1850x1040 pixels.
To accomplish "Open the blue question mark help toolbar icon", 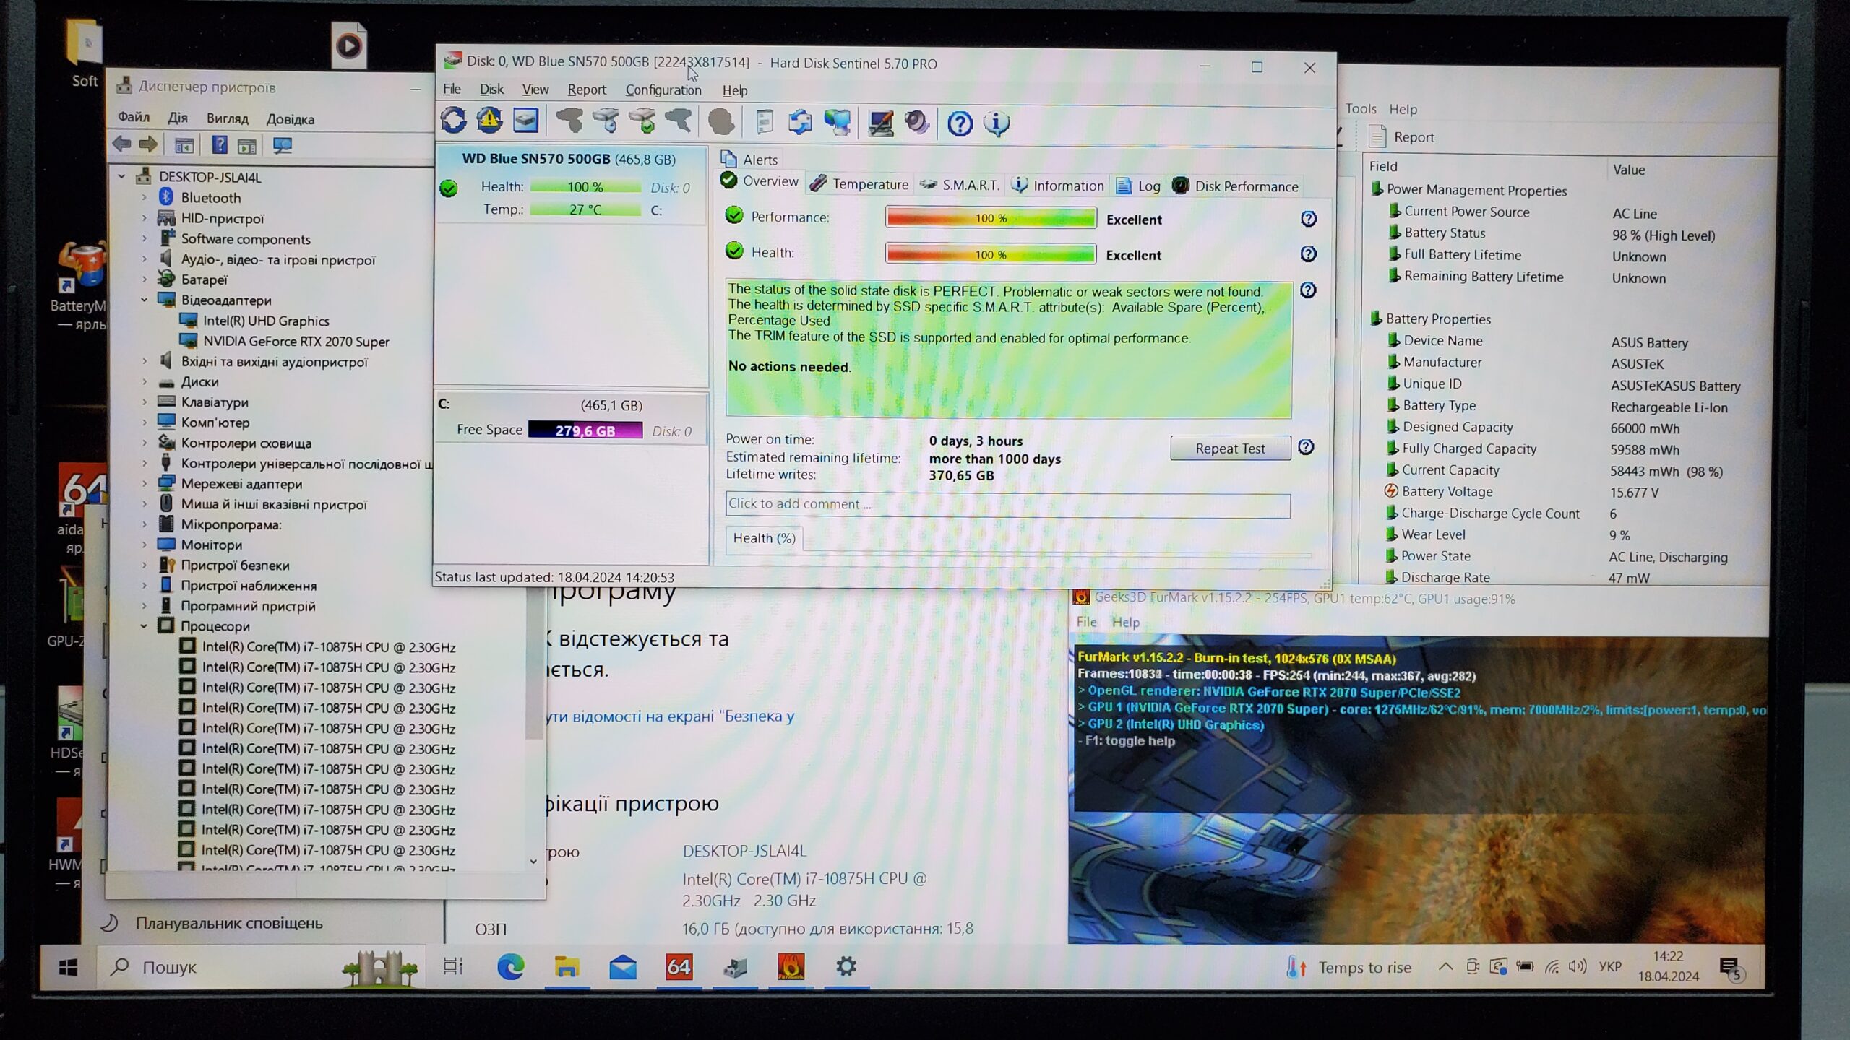I will (960, 124).
